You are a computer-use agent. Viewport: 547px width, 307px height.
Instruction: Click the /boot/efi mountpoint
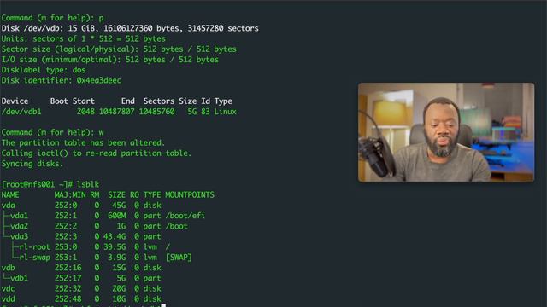tap(185, 216)
